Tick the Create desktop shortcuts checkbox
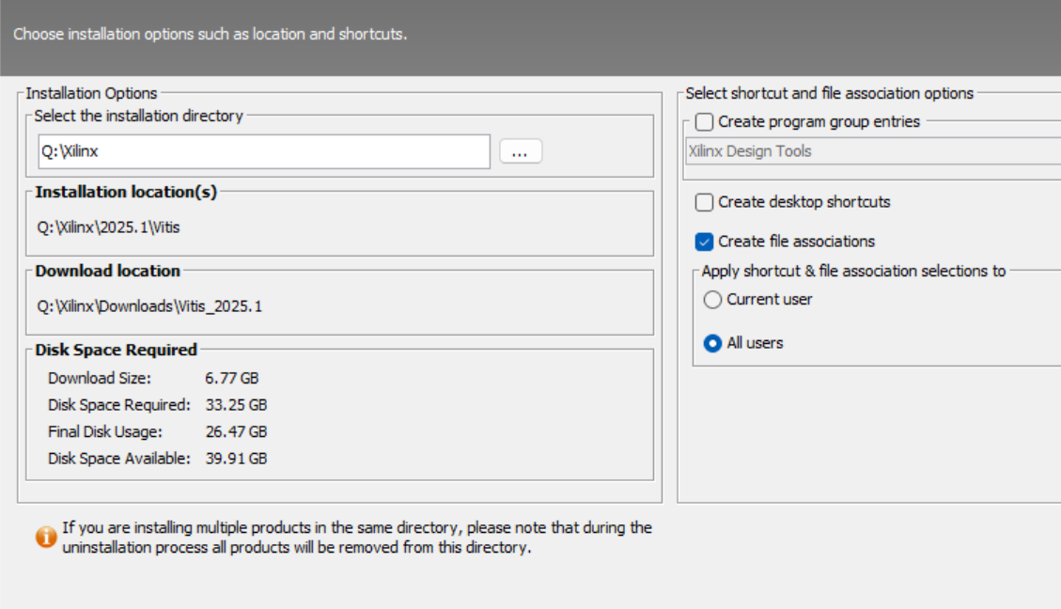Screen dimensions: 1061x609 [705, 202]
